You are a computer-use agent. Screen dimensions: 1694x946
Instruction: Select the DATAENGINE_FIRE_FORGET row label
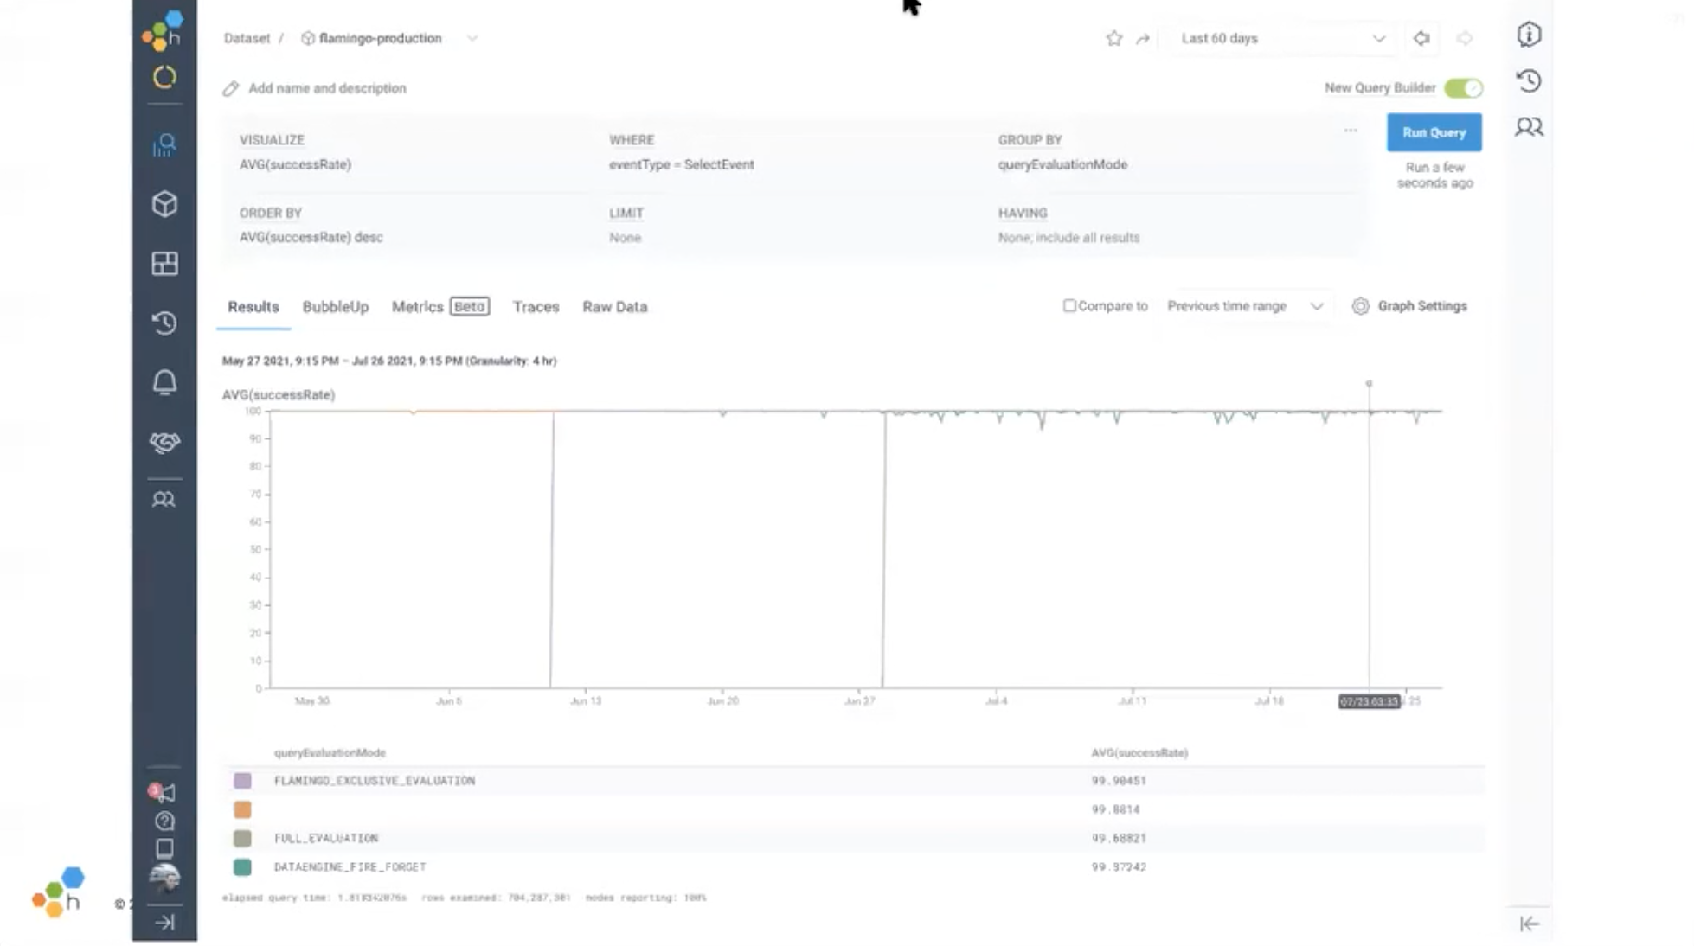350,866
